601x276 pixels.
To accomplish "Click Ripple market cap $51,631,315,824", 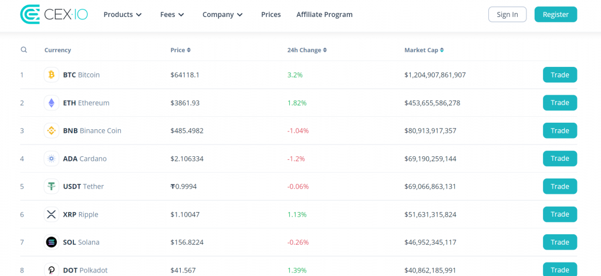I will click(x=430, y=214).
